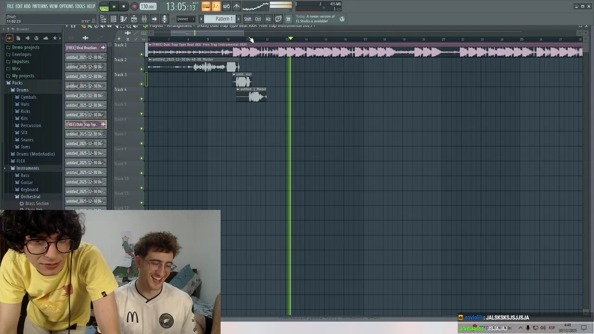
Task: Toggle the 3-2-1 countdown before recording
Action: click(216, 6)
